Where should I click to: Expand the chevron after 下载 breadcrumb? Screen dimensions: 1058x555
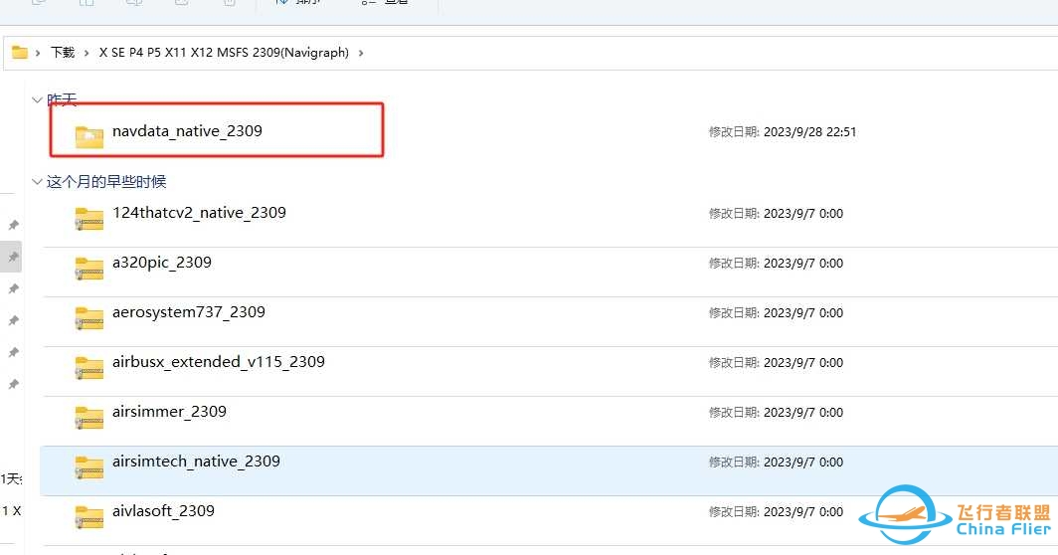(87, 53)
